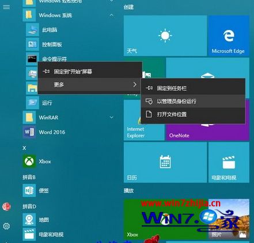254x243 pixels.
Task: Click the WinRAR folder icon
Action: (x=29, y=117)
